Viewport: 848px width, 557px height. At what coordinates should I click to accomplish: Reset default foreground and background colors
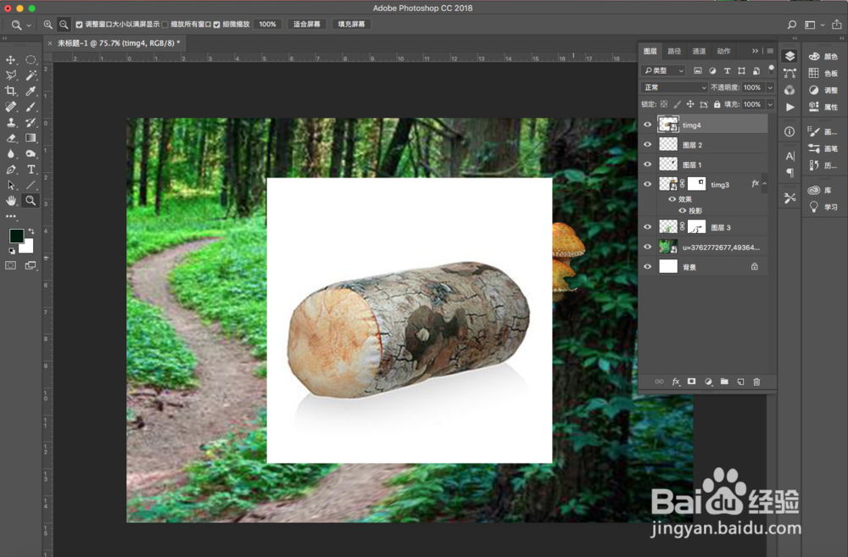pyautogui.click(x=11, y=251)
